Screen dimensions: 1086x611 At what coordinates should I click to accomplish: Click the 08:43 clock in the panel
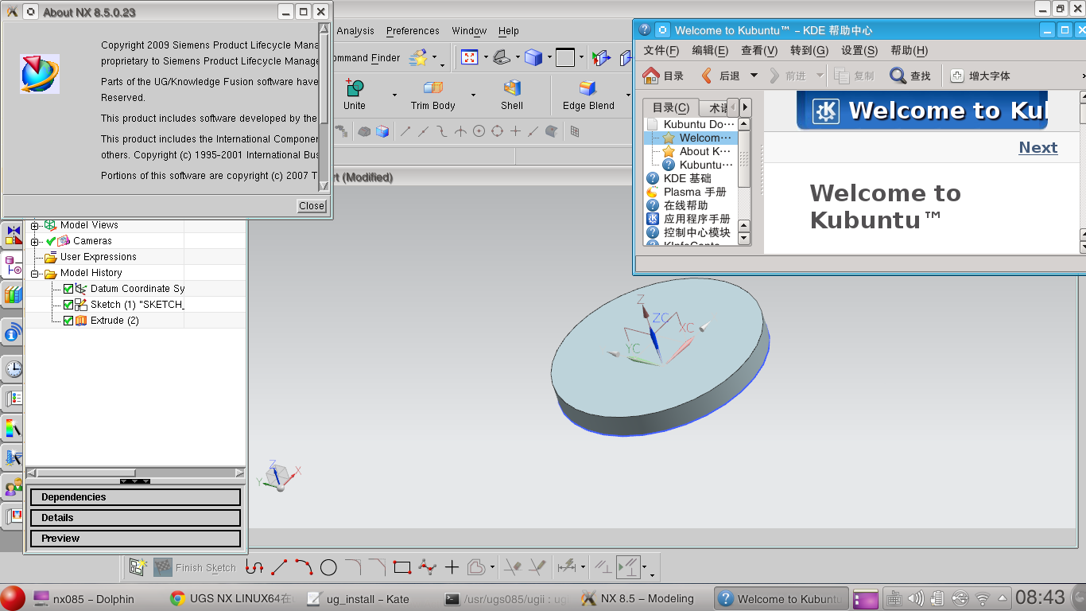point(1040,597)
